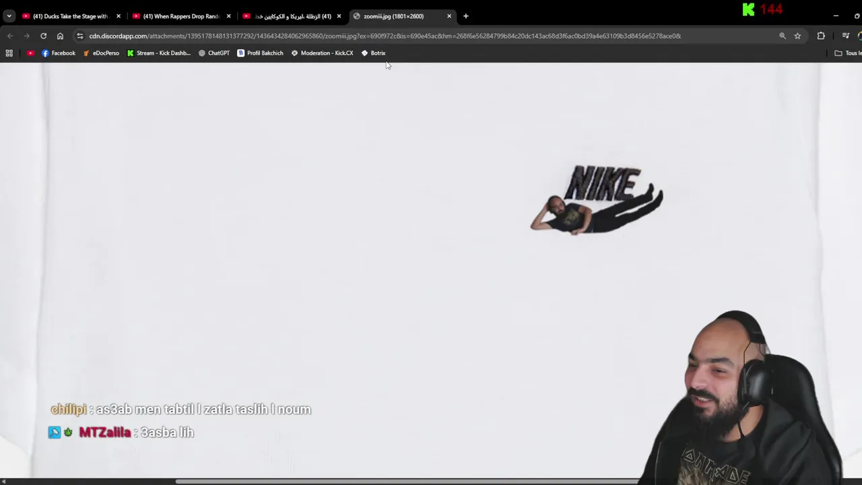
Task: Open the ChatGPT bookmark
Action: (x=214, y=53)
